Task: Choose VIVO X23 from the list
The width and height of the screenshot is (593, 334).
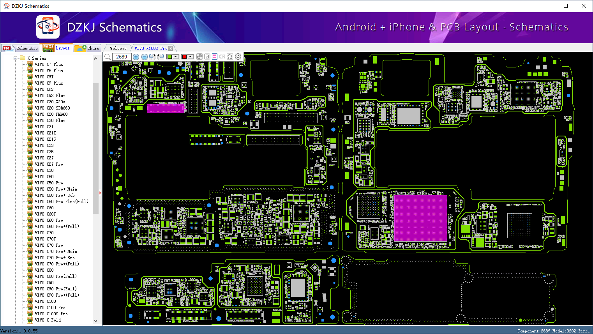Action: [44, 145]
